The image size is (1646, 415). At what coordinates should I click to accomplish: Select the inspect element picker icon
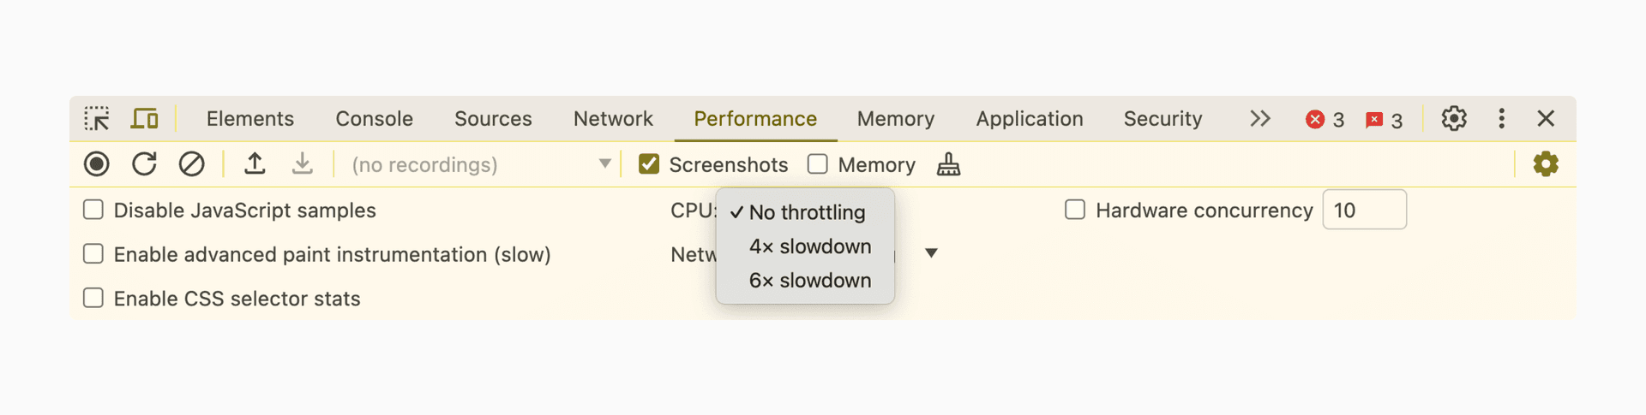(x=97, y=118)
